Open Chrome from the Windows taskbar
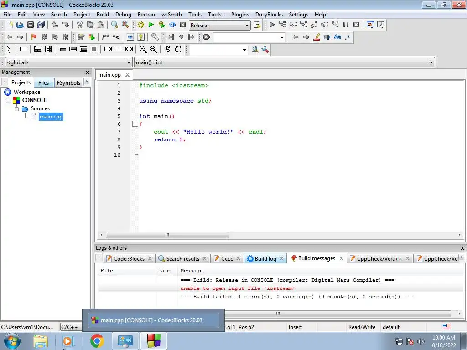Viewport: 467px width, 350px height. point(97,341)
